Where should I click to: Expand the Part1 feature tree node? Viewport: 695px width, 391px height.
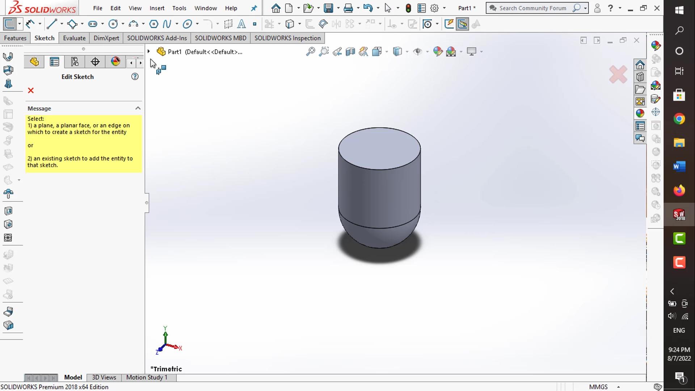click(148, 52)
